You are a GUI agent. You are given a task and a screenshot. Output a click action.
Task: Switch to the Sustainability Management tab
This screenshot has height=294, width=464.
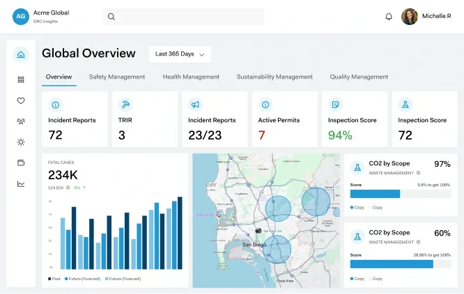tap(274, 77)
